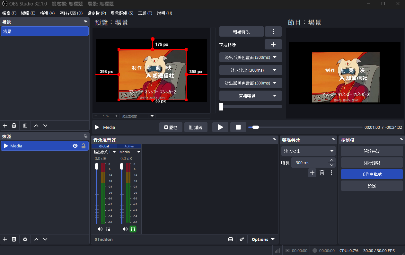Open the audio mixer Options dropdown
The width and height of the screenshot is (405, 255).
click(x=263, y=239)
